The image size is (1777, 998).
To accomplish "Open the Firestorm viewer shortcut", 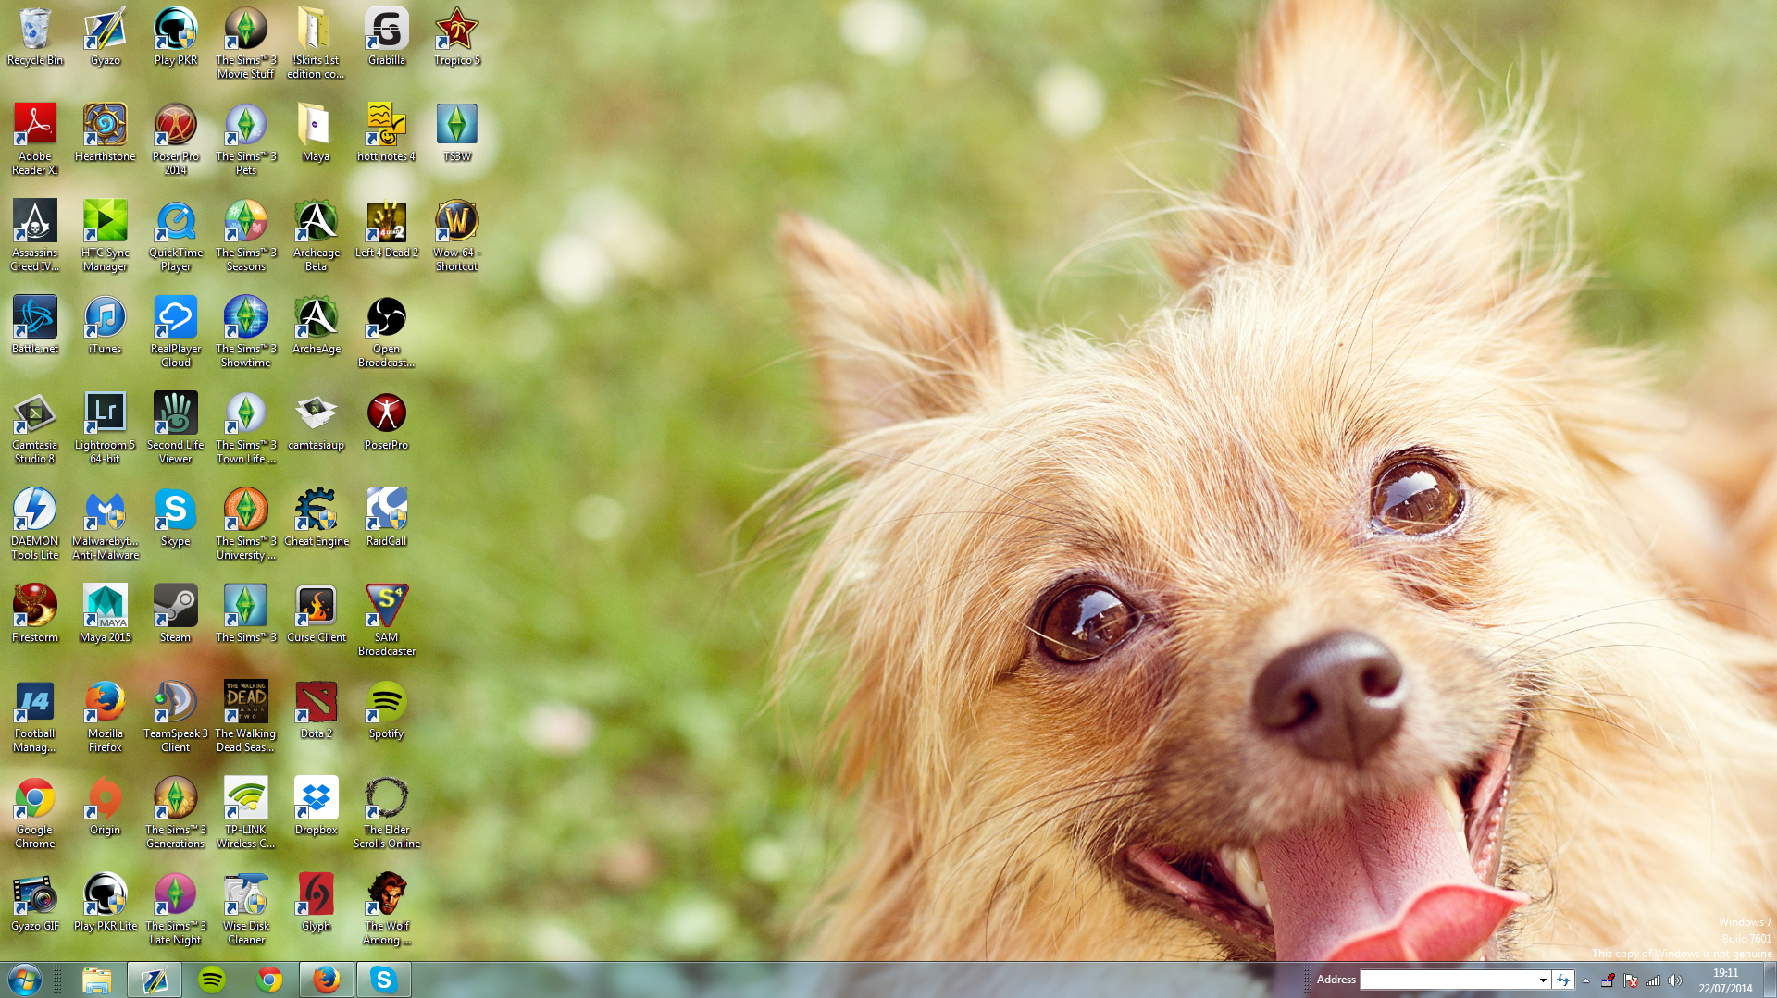I will click(35, 614).
